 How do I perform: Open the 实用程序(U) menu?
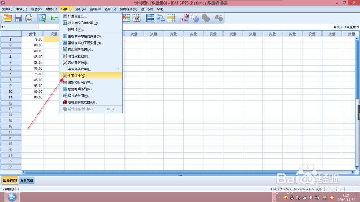coord(129,9)
